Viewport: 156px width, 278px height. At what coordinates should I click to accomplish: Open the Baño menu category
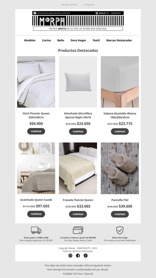click(60, 40)
